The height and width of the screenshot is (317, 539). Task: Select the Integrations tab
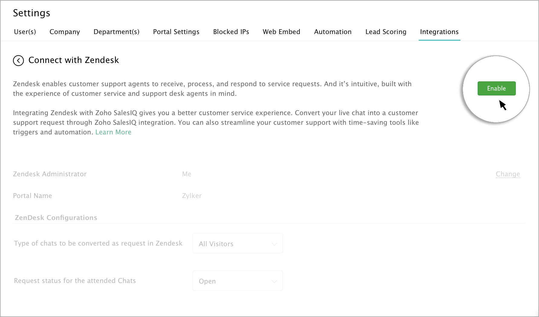tap(439, 32)
